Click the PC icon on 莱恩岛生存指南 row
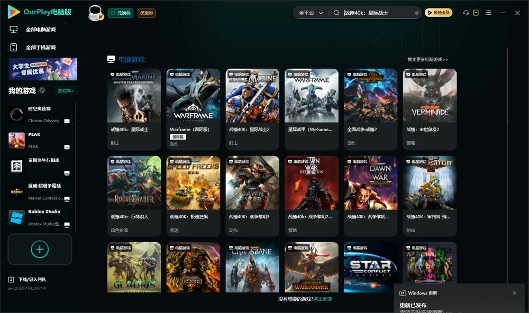 click(x=67, y=173)
